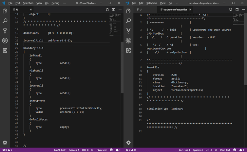Open Extensions in turbulenceProperties window
Image resolution: width=247 pixels, height=152 pixels.
pos(128,50)
